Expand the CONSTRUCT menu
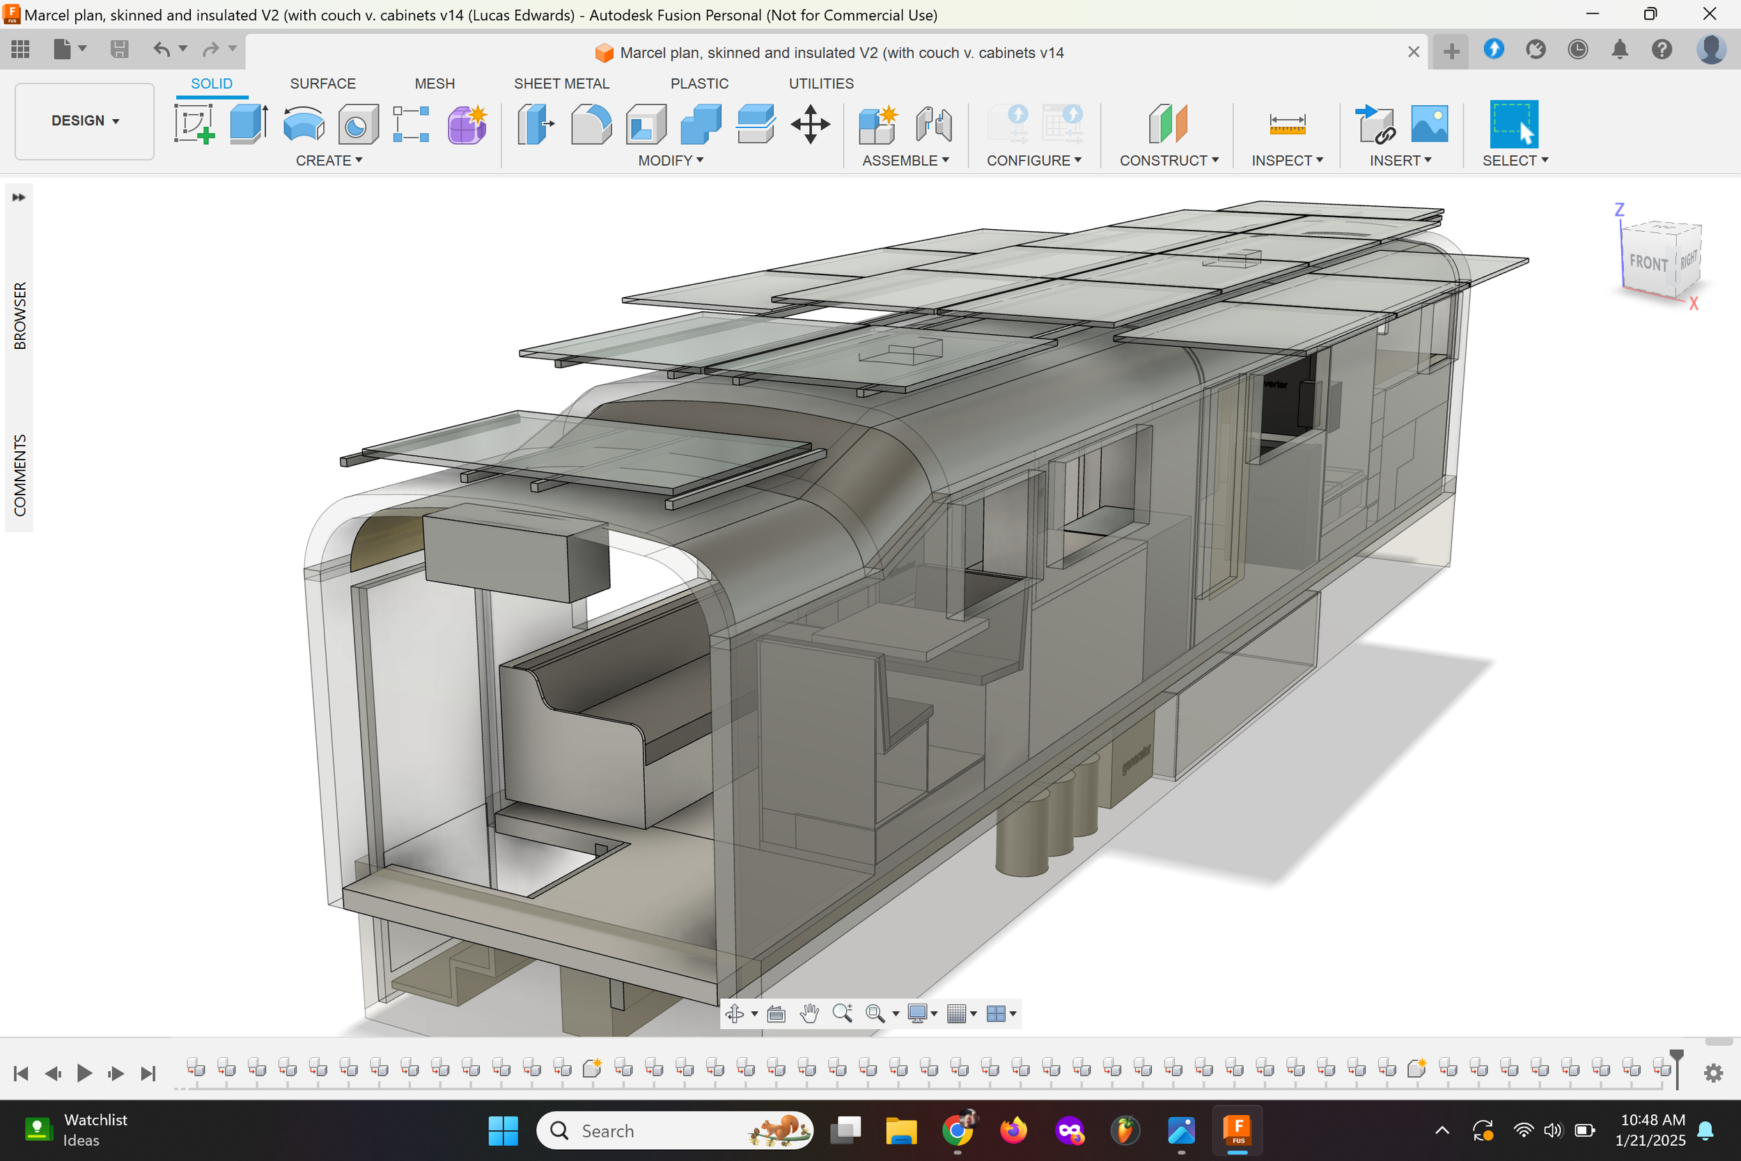 pos(1169,161)
